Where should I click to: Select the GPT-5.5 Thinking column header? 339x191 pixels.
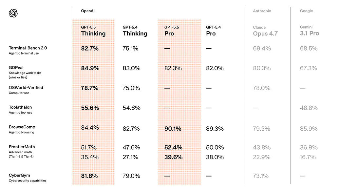point(93,31)
